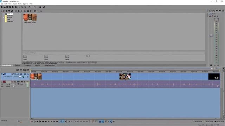Screen dimensions: 225x126
Task: Open the Interactive Tutorials icon
Action: [40, 7]
